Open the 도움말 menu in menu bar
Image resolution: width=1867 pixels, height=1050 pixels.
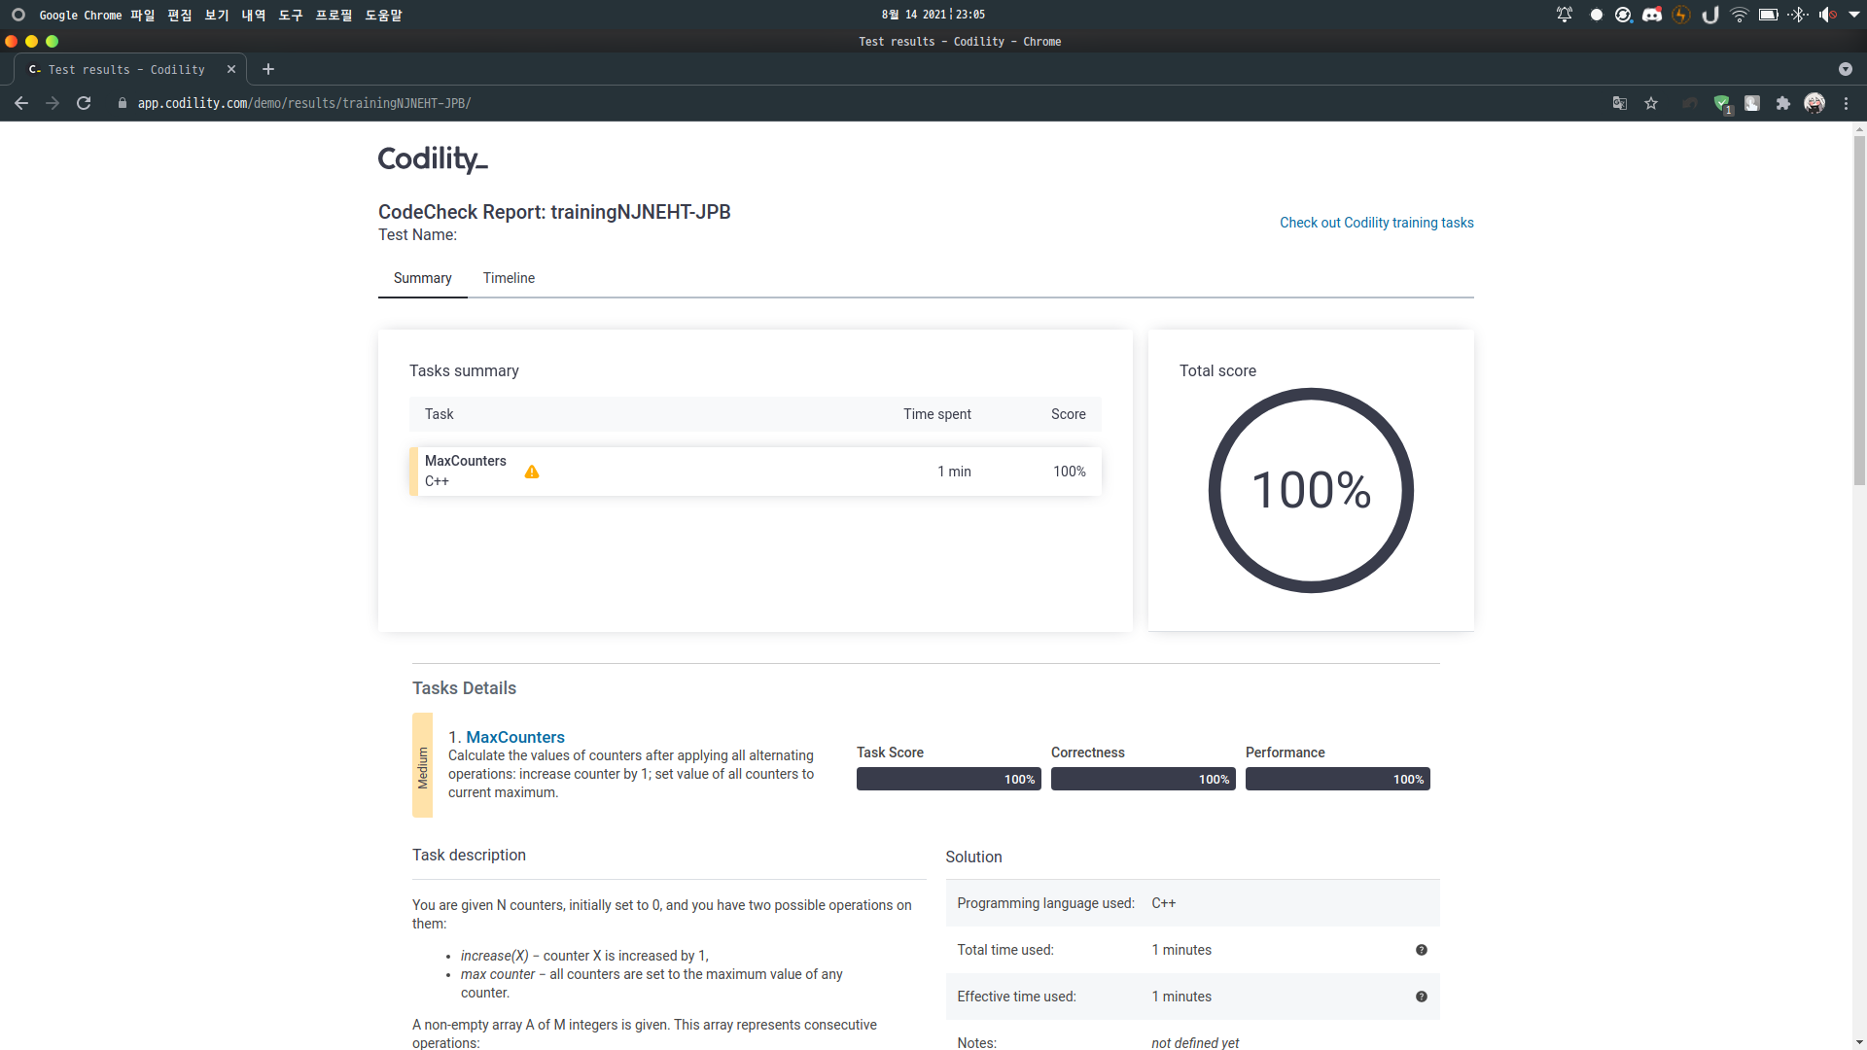(383, 15)
